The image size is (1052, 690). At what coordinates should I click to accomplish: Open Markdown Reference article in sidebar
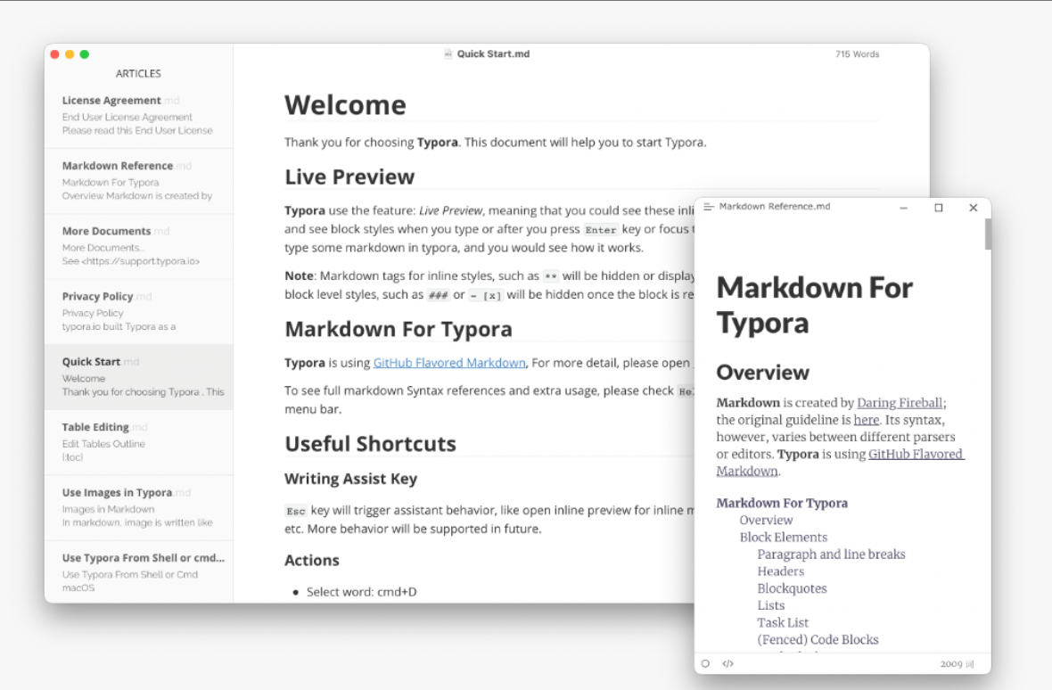[139, 181]
